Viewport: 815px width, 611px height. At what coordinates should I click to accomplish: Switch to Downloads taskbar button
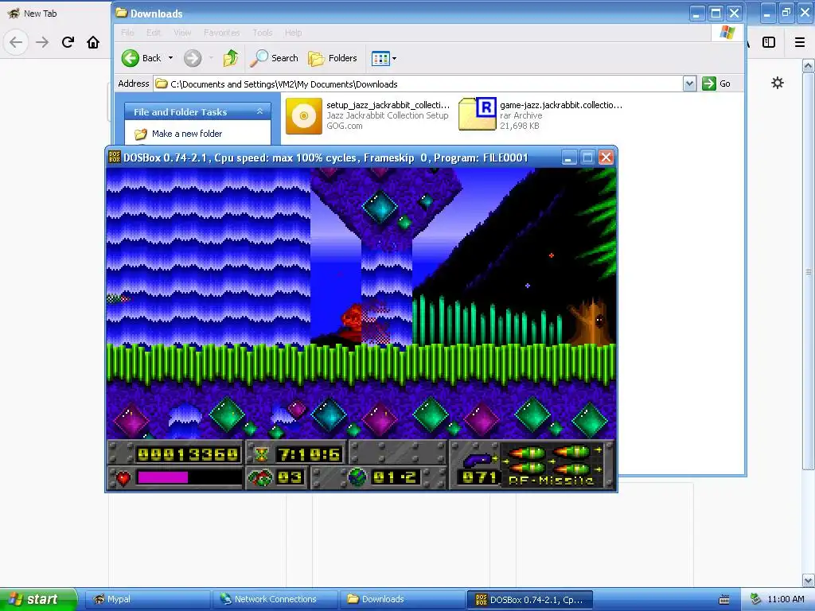point(402,599)
